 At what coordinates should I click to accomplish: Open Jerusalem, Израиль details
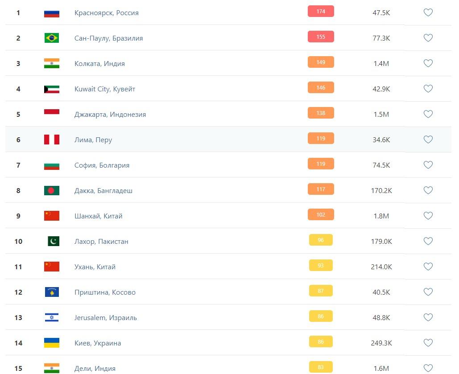point(105,317)
